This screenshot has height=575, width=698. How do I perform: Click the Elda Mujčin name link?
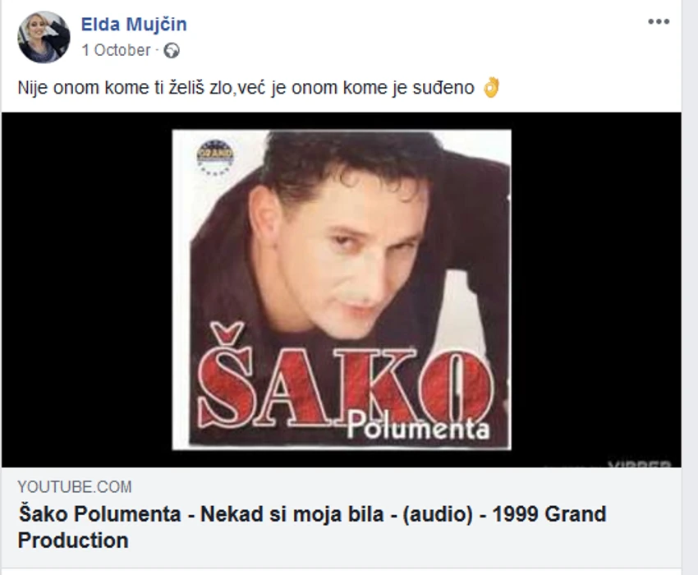tap(134, 24)
